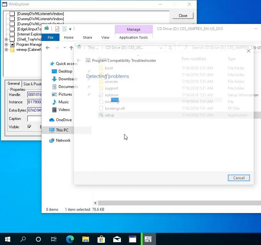Expand the Shell_TrayWnd tree node
Screen dimensions: 261x245
(x=6, y=39)
